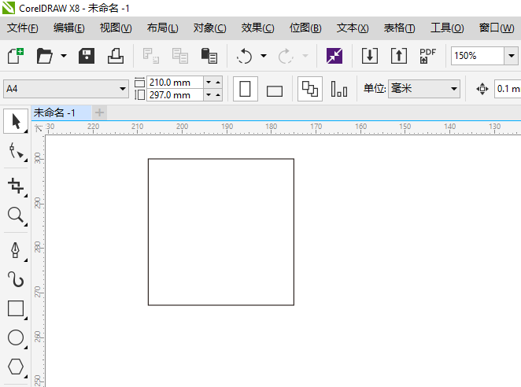
Task: Paste from clipboard icon
Action: 209,56
